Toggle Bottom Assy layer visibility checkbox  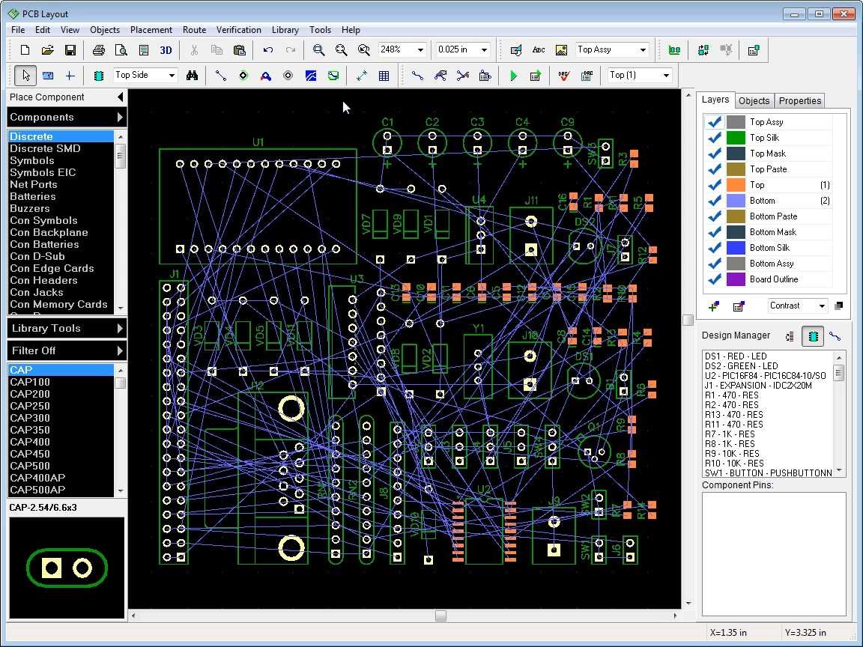coord(715,264)
